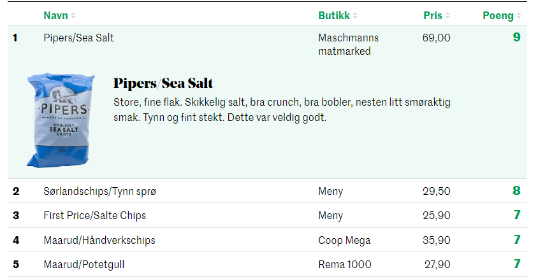Click the 29,50 price for Sørlandschips
Screen dimensions: 538x277
tap(436, 191)
